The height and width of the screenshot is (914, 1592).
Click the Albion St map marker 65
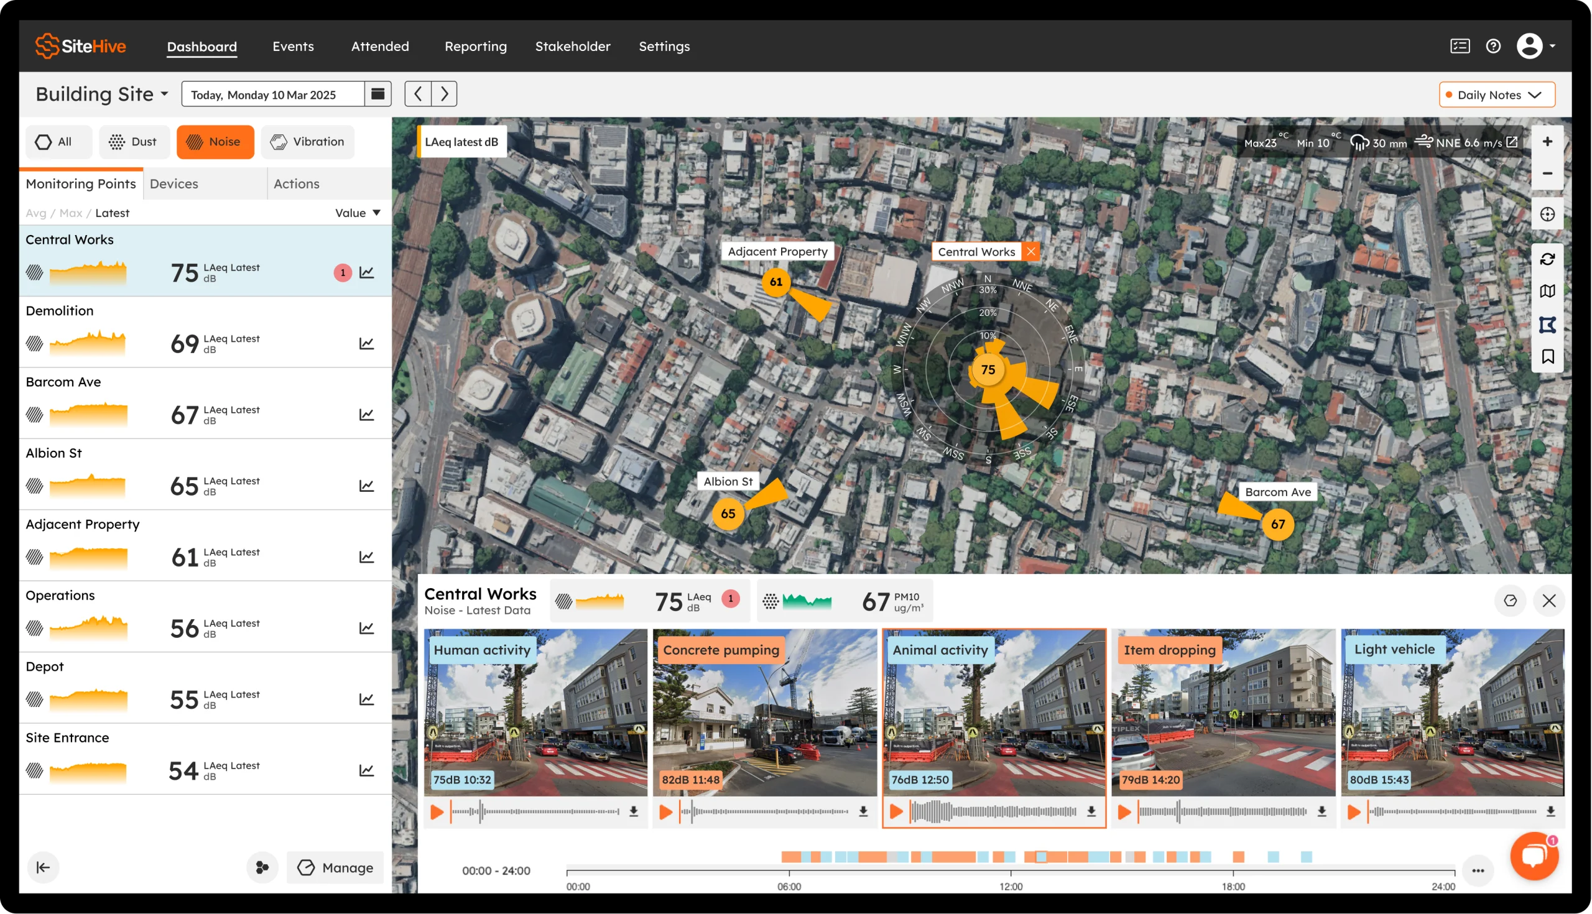[x=728, y=514]
